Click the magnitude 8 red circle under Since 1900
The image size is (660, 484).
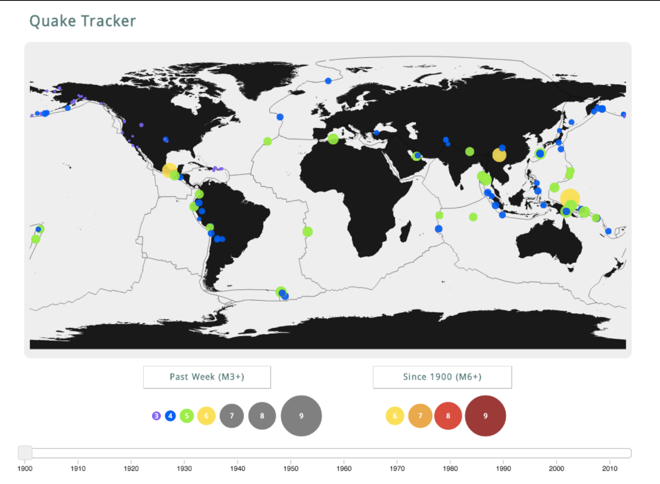pos(448,416)
